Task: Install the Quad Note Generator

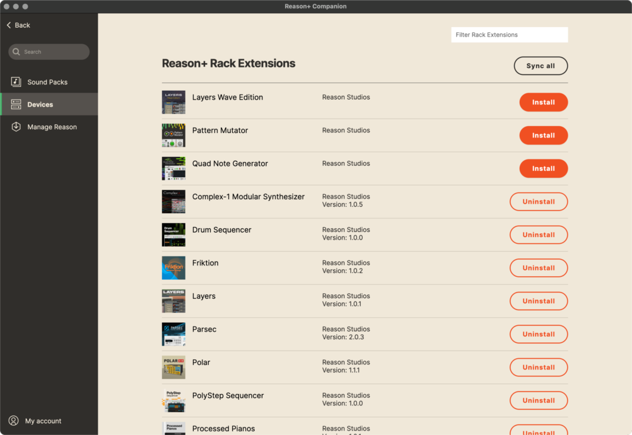Action: tap(543, 168)
